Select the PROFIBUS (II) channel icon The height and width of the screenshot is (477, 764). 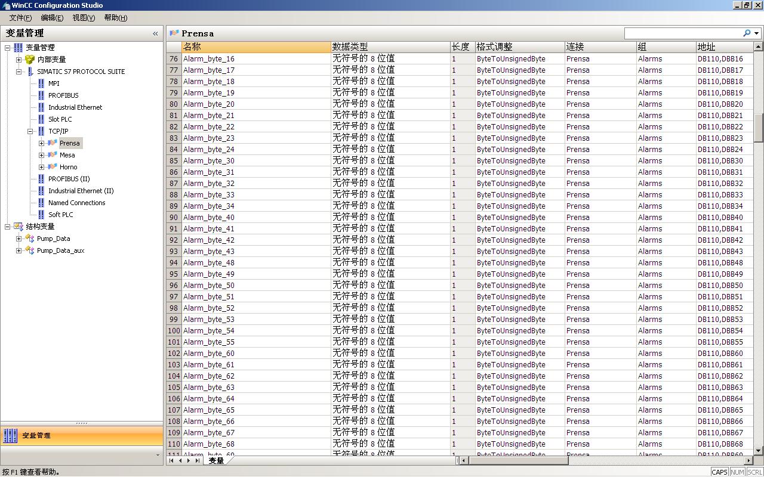tap(41, 179)
